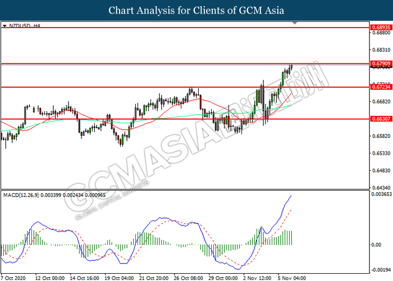
Task: Click the 29 Oct 00:00 time label
Action: click(x=223, y=278)
